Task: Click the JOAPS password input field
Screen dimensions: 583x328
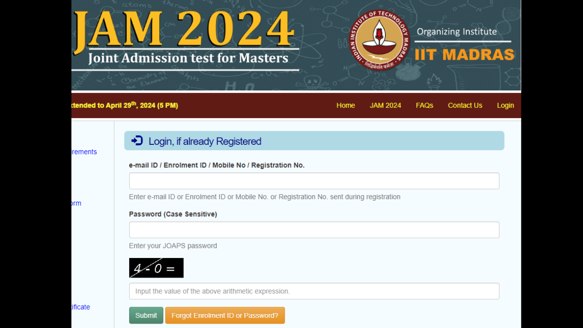Action: click(314, 230)
